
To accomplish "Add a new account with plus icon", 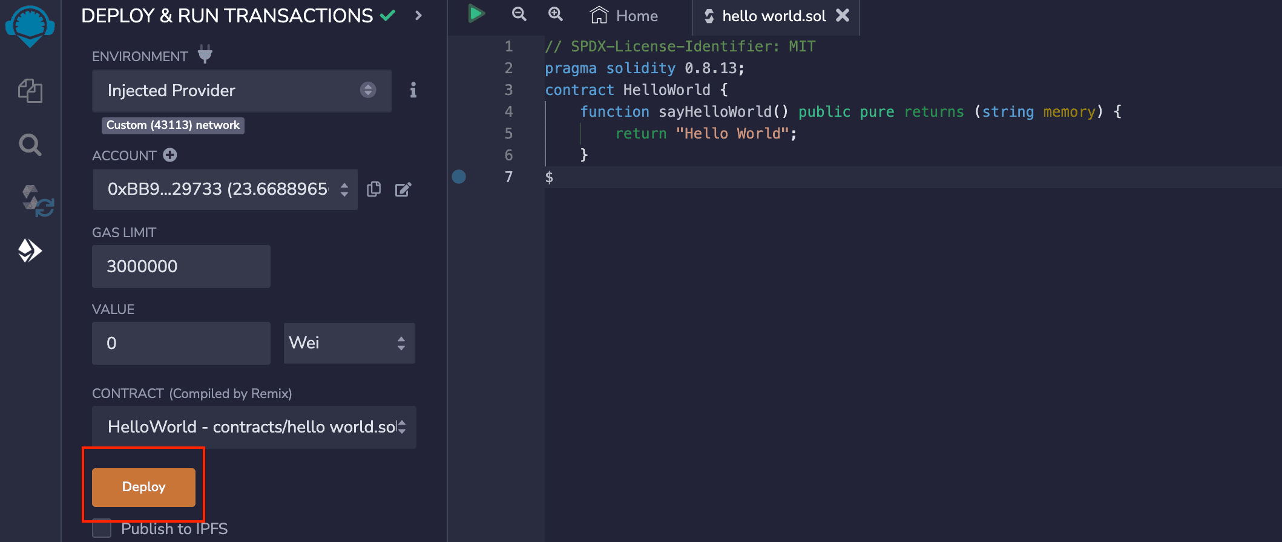I will click(x=170, y=155).
